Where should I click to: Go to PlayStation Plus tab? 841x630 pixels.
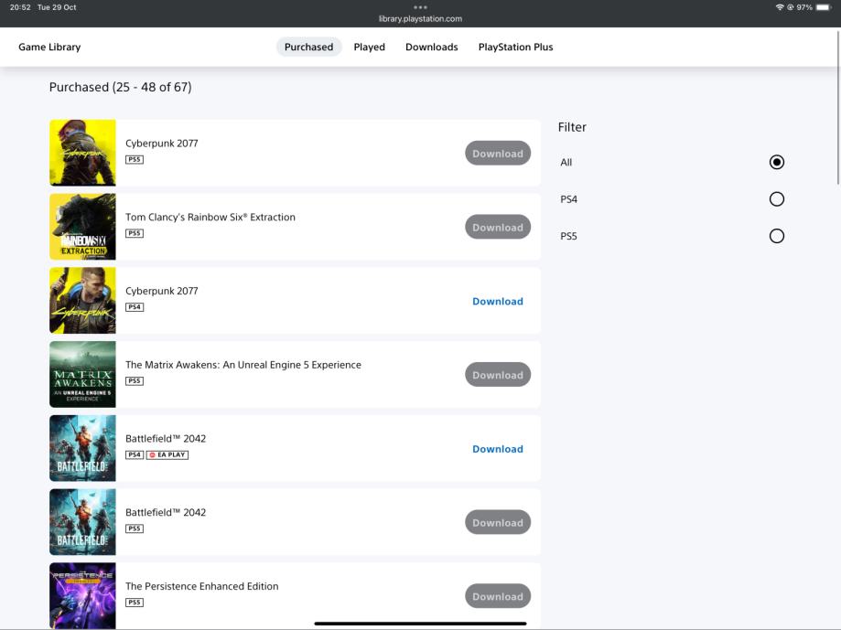tap(515, 48)
